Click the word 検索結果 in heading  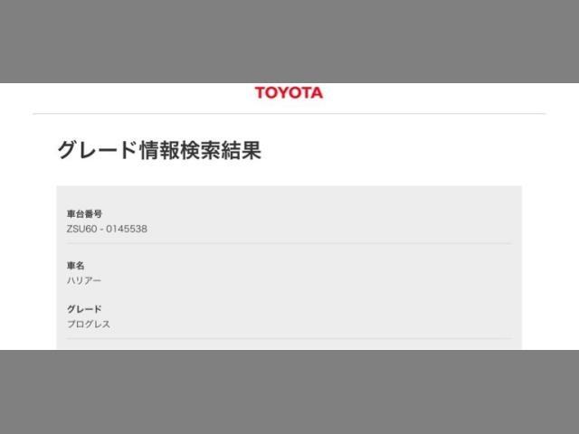(x=221, y=150)
